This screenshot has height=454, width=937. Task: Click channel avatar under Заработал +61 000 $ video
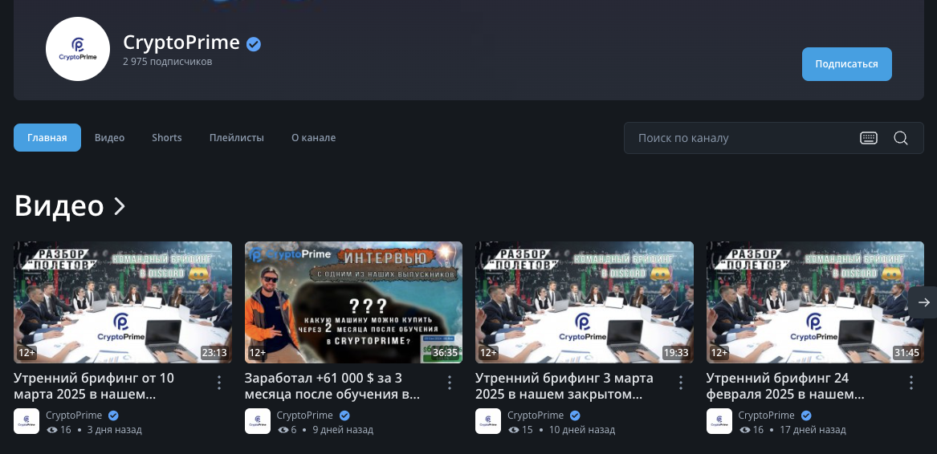coord(258,421)
